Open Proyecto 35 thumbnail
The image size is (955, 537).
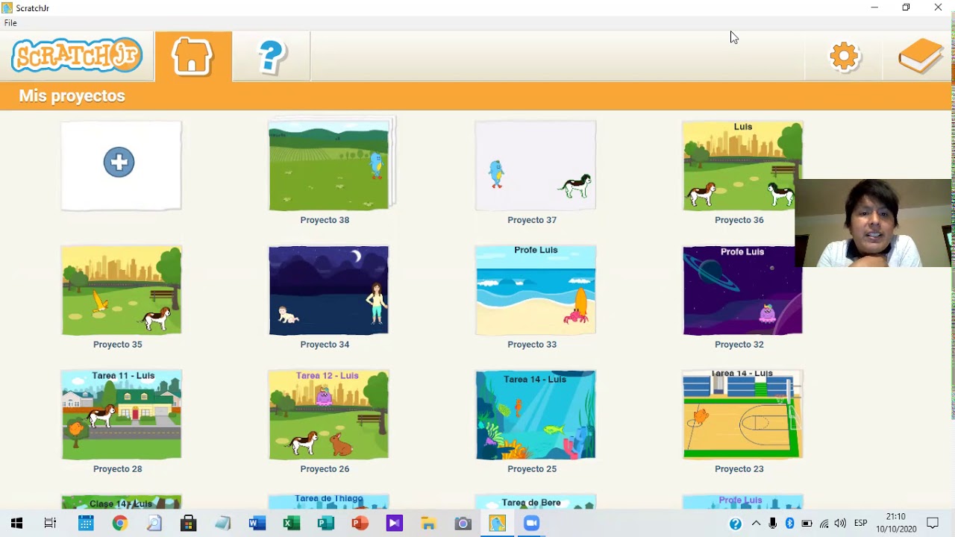[121, 290]
